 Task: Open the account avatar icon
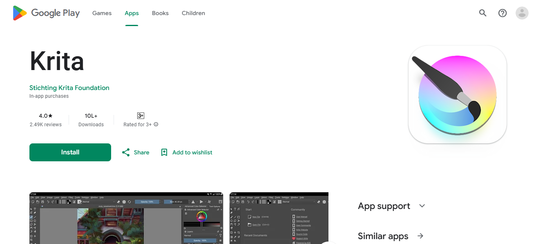[x=522, y=13]
